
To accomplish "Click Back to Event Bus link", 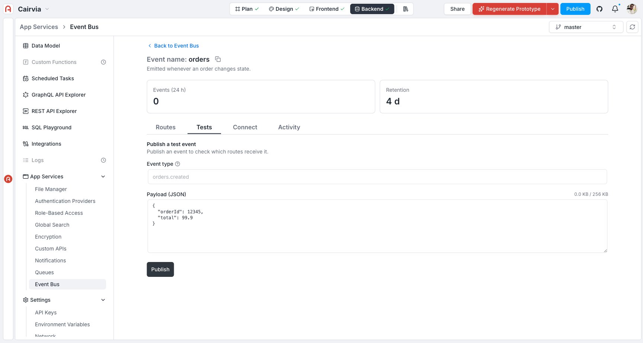I will pos(173,46).
